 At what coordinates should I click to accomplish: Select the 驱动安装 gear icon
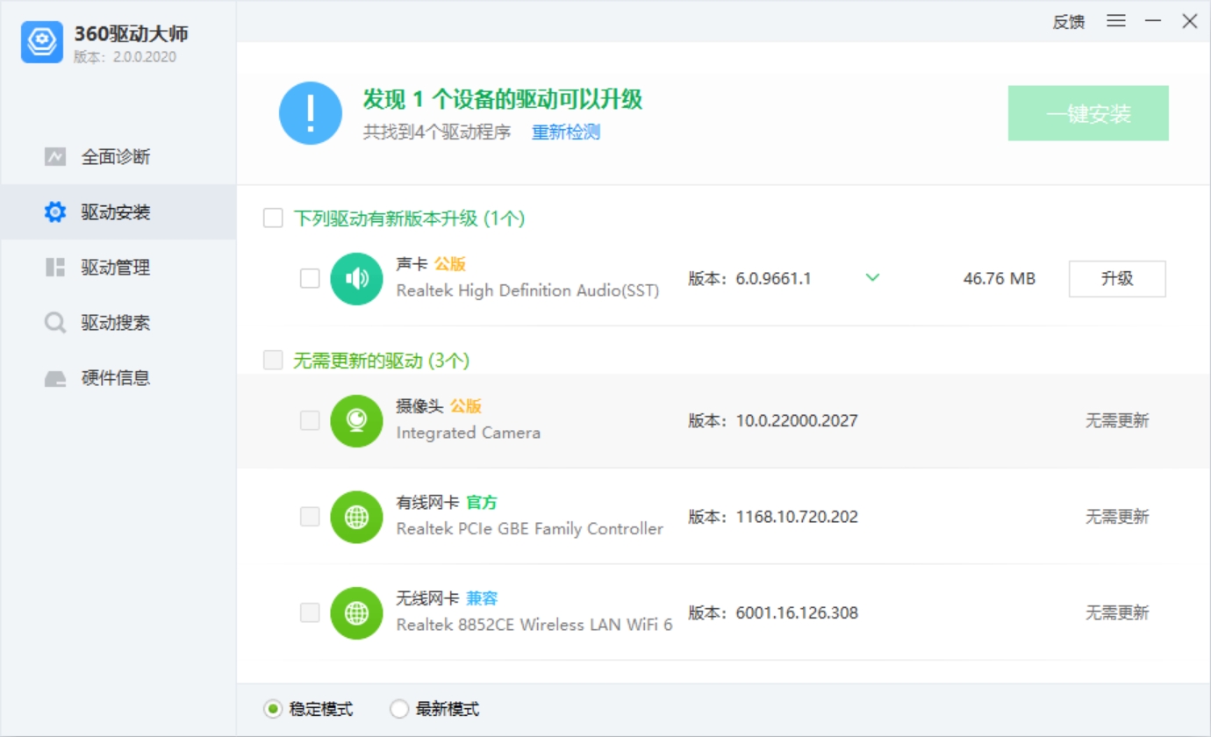click(54, 211)
